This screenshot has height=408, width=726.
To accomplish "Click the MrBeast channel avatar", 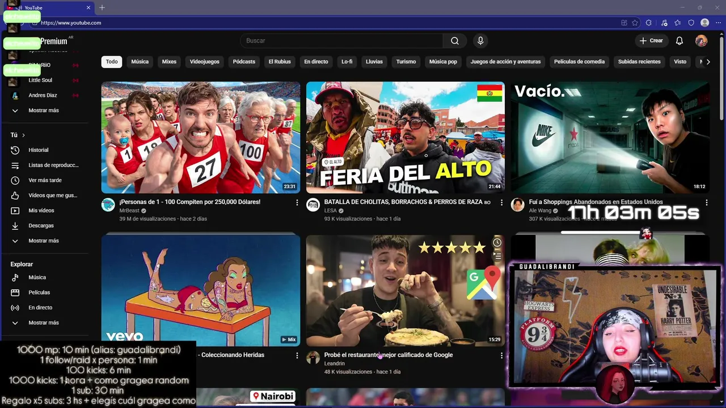I will pos(108,205).
